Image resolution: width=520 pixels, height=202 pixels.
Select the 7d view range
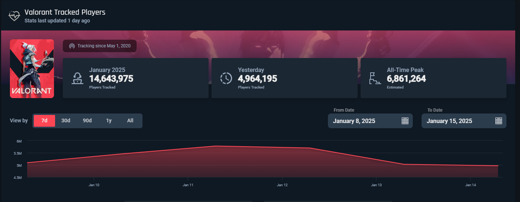(x=44, y=121)
